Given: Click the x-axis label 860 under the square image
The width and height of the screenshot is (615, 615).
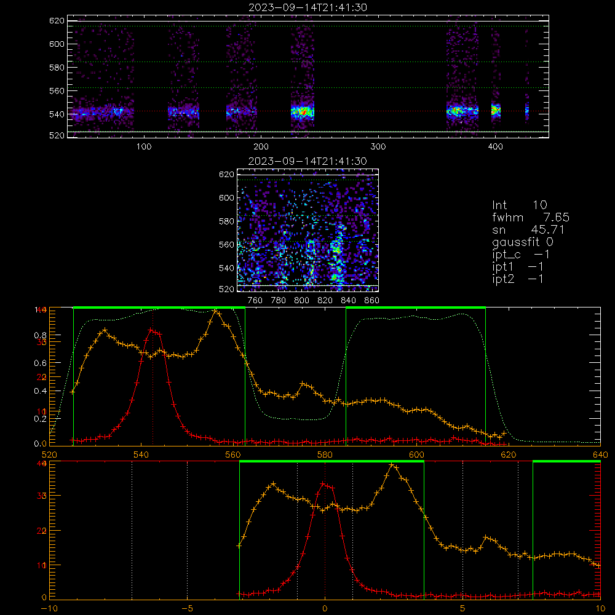Looking at the screenshot, I should [x=372, y=300].
